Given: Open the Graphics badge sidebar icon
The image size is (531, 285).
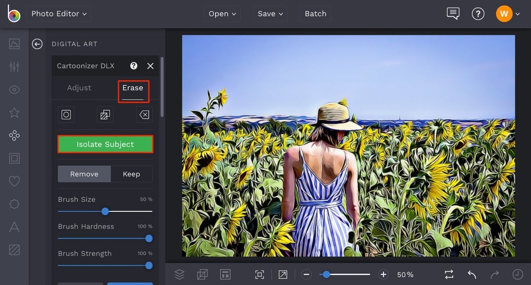Looking at the screenshot, I should [x=14, y=204].
